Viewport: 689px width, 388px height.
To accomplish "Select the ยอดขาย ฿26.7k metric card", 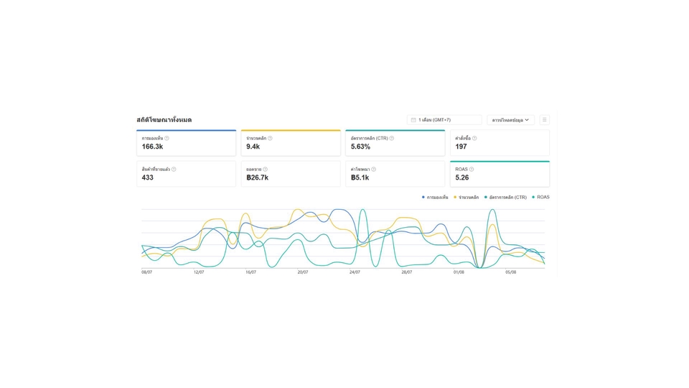I will pos(291,175).
